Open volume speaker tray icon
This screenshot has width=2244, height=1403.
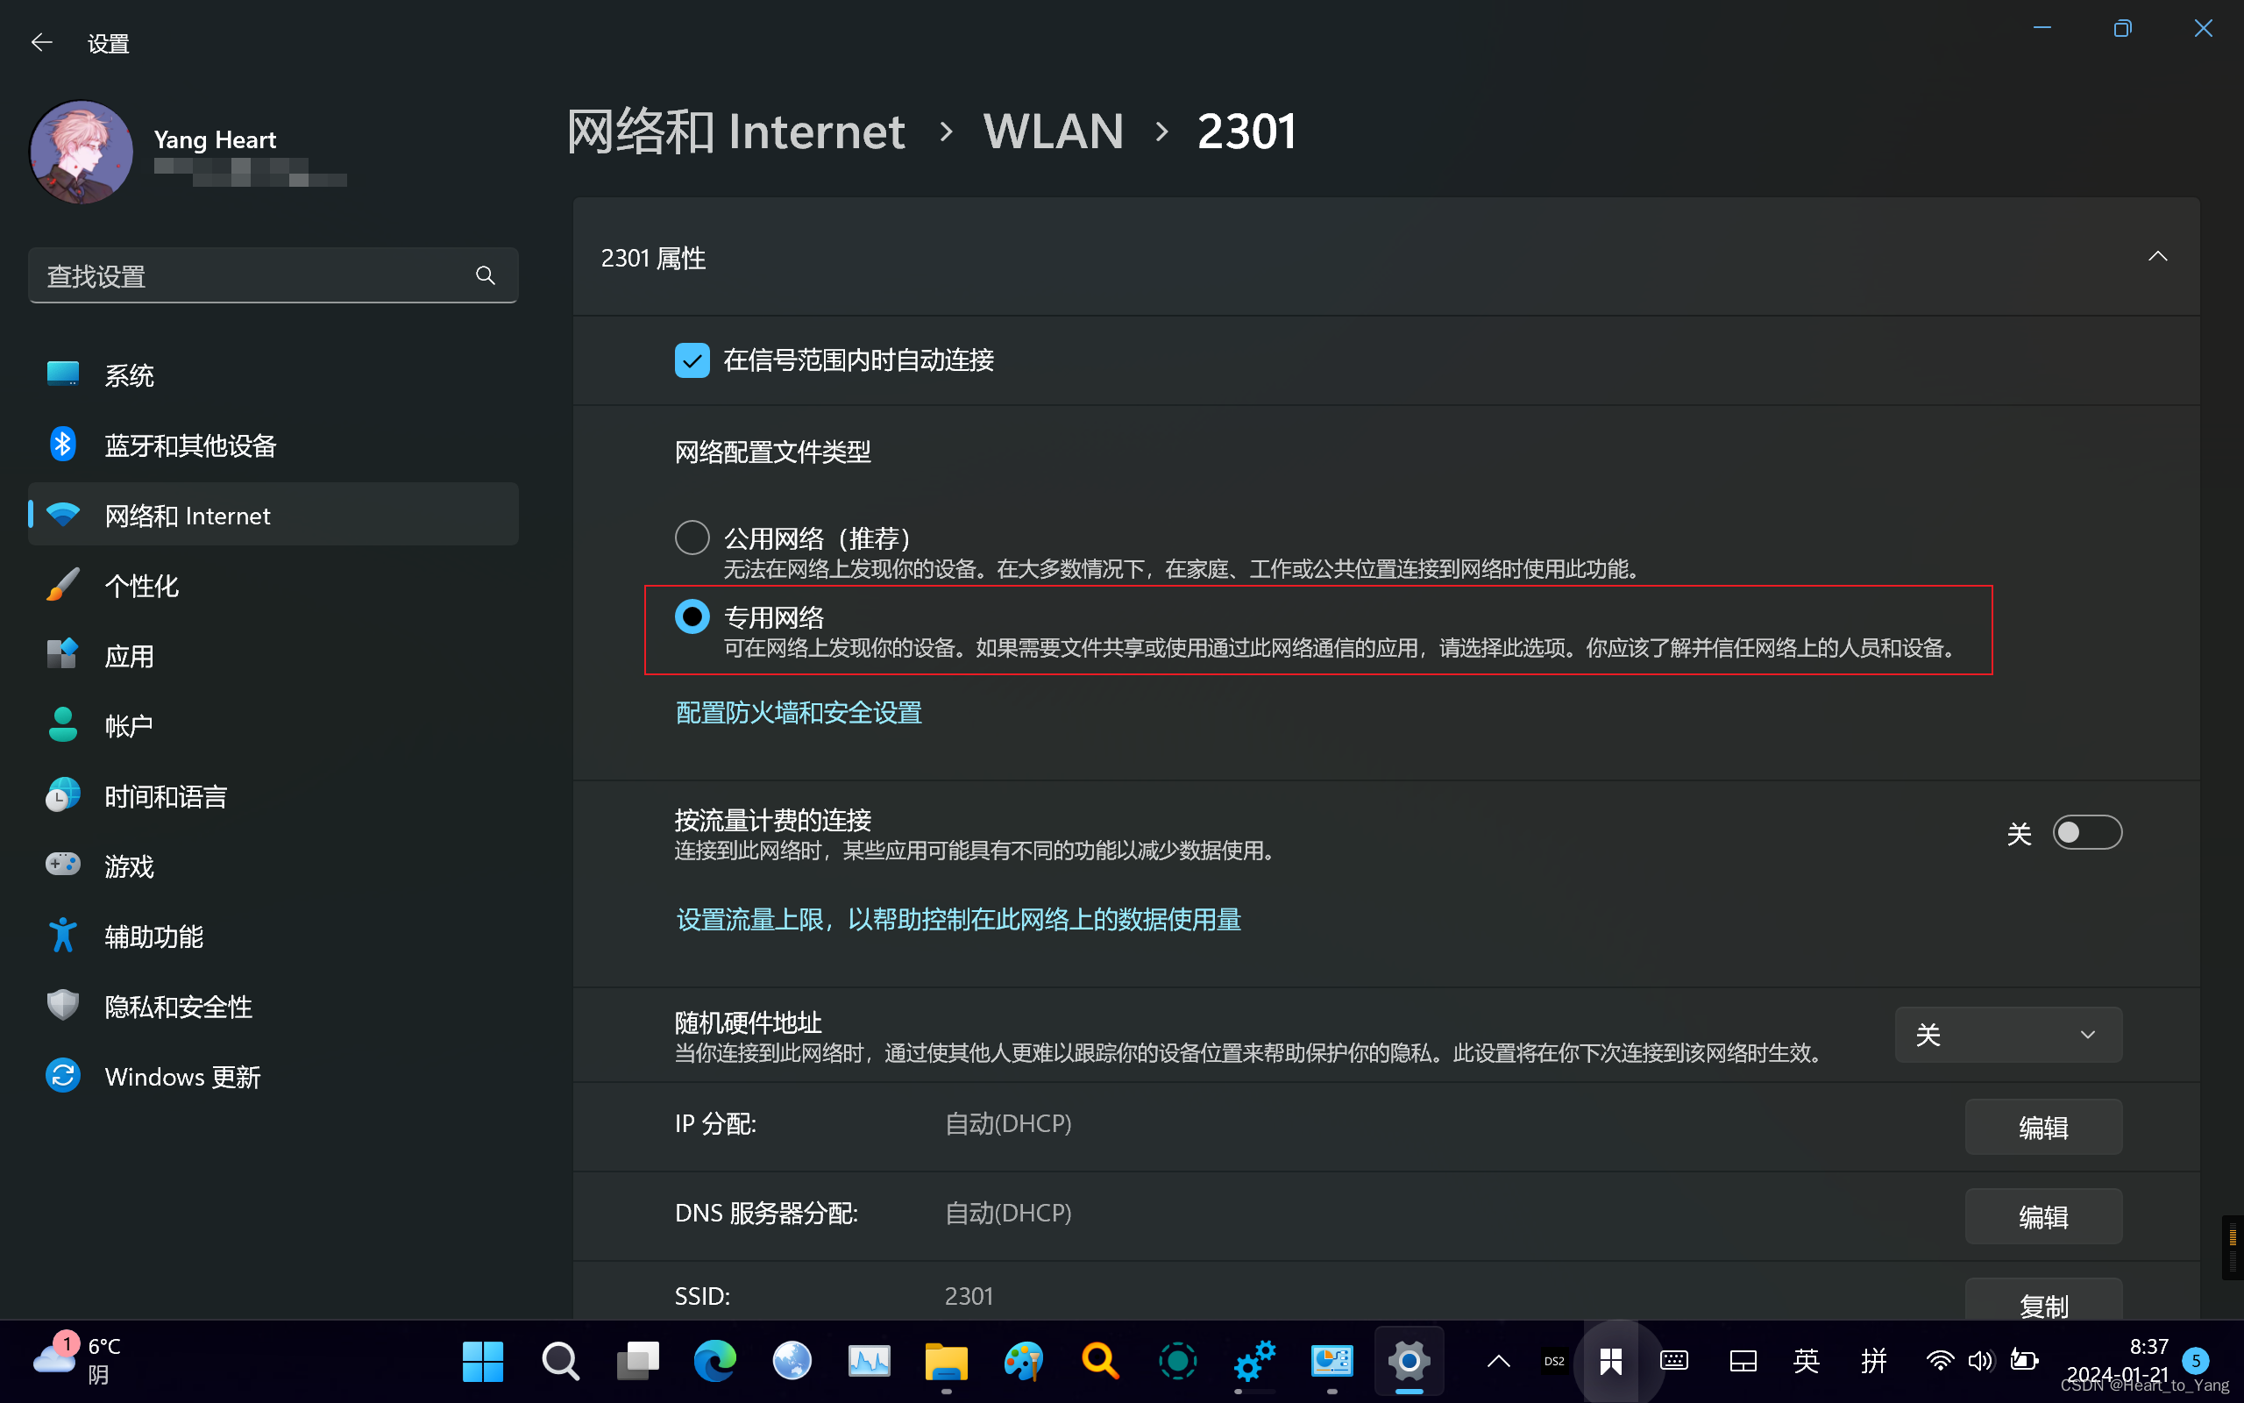[x=1981, y=1361]
